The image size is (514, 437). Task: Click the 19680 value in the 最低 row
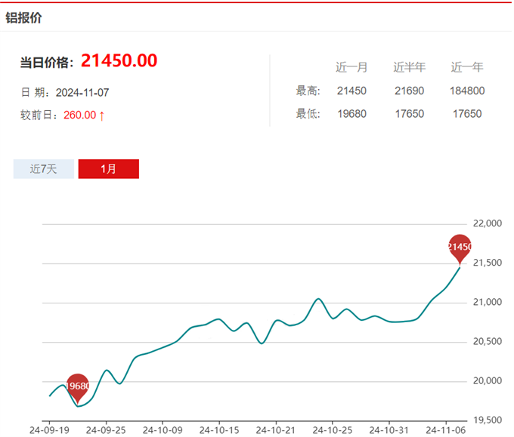pos(351,114)
